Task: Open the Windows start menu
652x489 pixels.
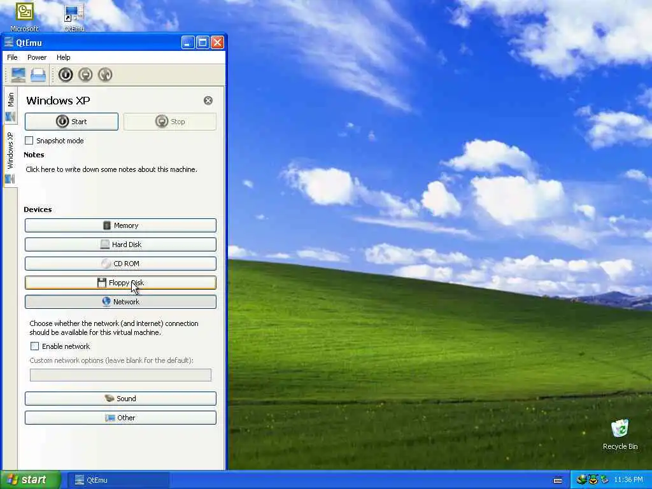Action: click(31, 480)
